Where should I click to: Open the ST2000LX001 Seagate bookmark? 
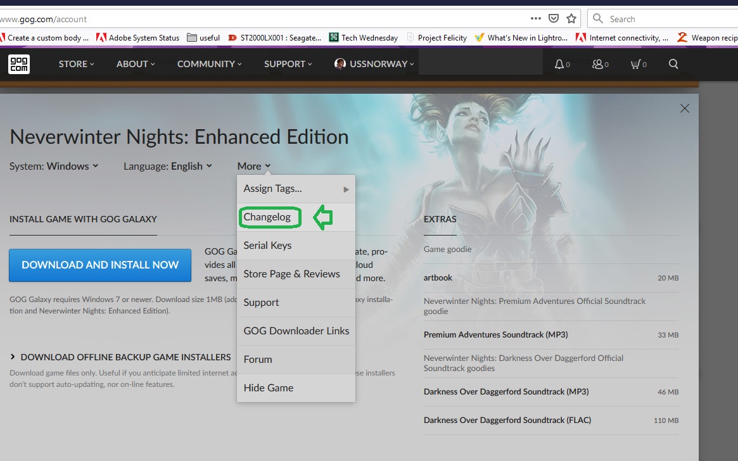(x=274, y=37)
